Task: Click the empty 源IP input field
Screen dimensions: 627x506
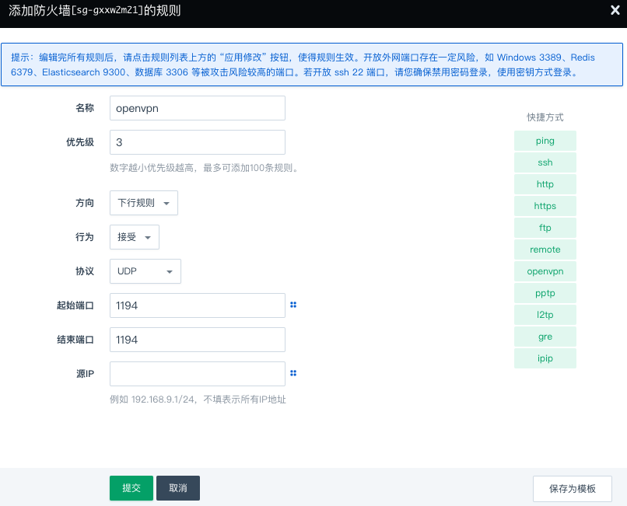Action: coord(198,374)
